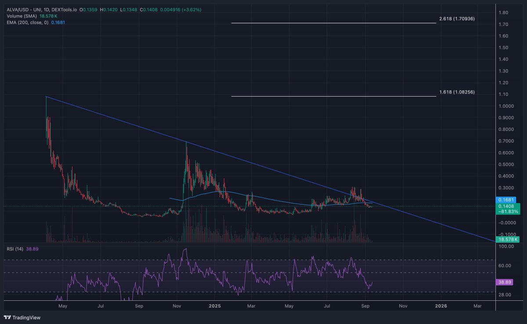
Task: Click the RSI (14) indicator legend
Action: click(x=14, y=249)
